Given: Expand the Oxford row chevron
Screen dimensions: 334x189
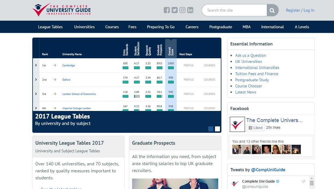Looking at the screenshot, I should click(x=36, y=80).
